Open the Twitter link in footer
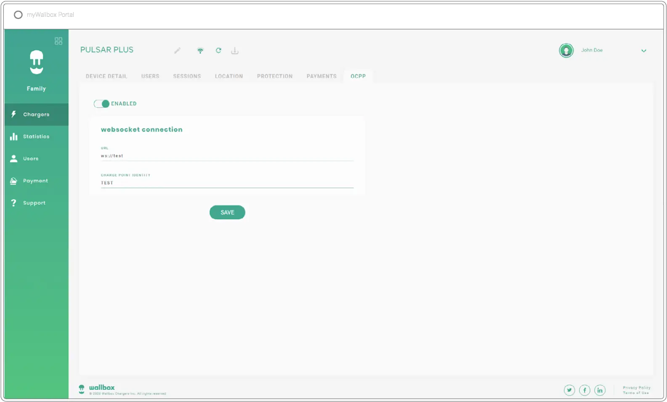The width and height of the screenshot is (667, 402). click(x=569, y=390)
